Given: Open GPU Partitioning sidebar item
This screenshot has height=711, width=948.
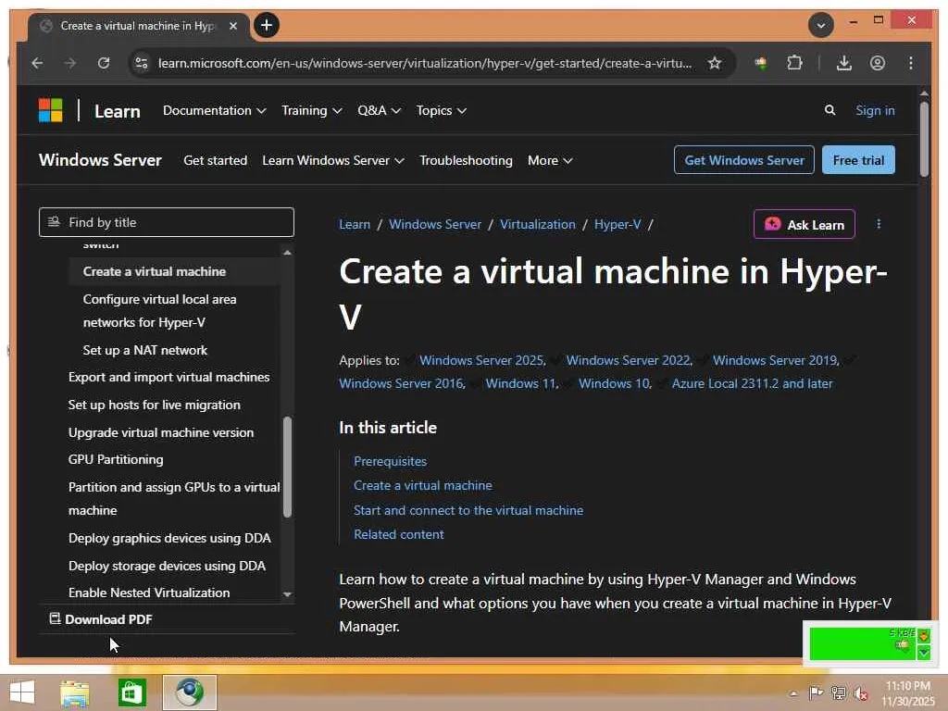Looking at the screenshot, I should point(116,459).
